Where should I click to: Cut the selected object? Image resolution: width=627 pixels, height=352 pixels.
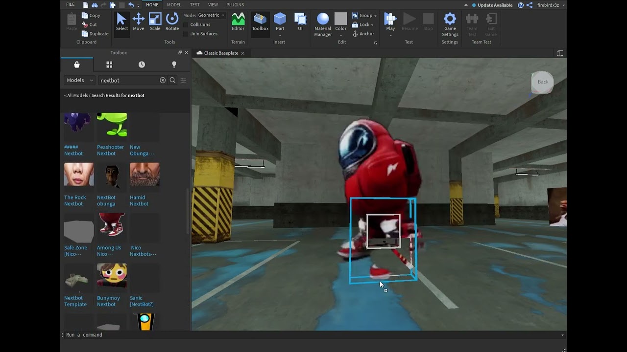tap(90, 24)
